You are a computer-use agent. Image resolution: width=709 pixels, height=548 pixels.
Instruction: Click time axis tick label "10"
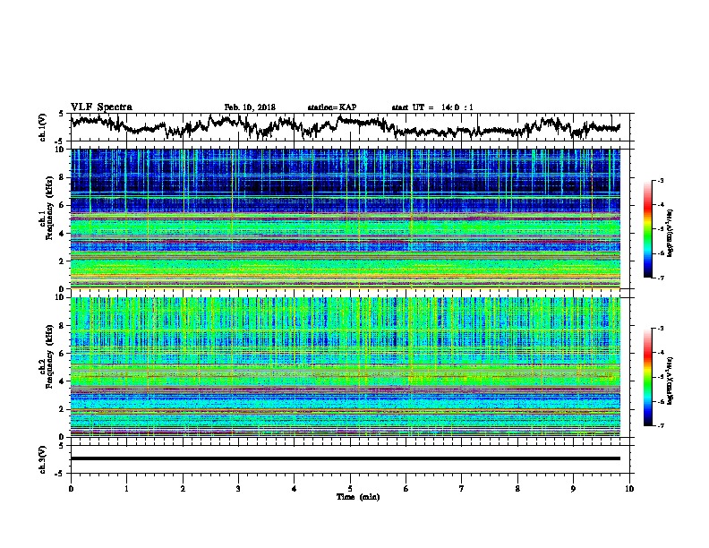pos(629,488)
